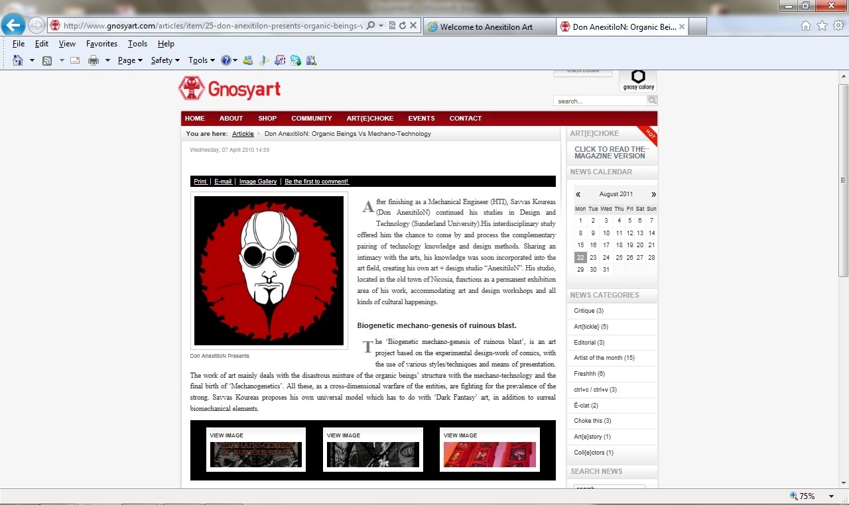Click the Read mail toolbar icon
Image resolution: width=849 pixels, height=505 pixels.
tap(75, 60)
